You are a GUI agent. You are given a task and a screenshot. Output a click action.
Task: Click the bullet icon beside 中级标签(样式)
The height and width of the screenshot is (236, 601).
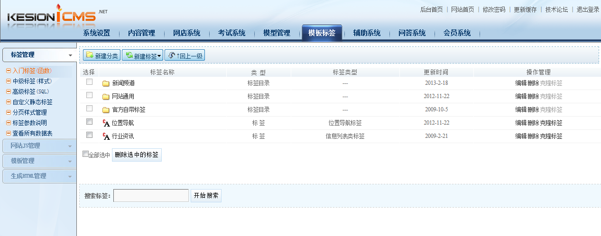9,81
